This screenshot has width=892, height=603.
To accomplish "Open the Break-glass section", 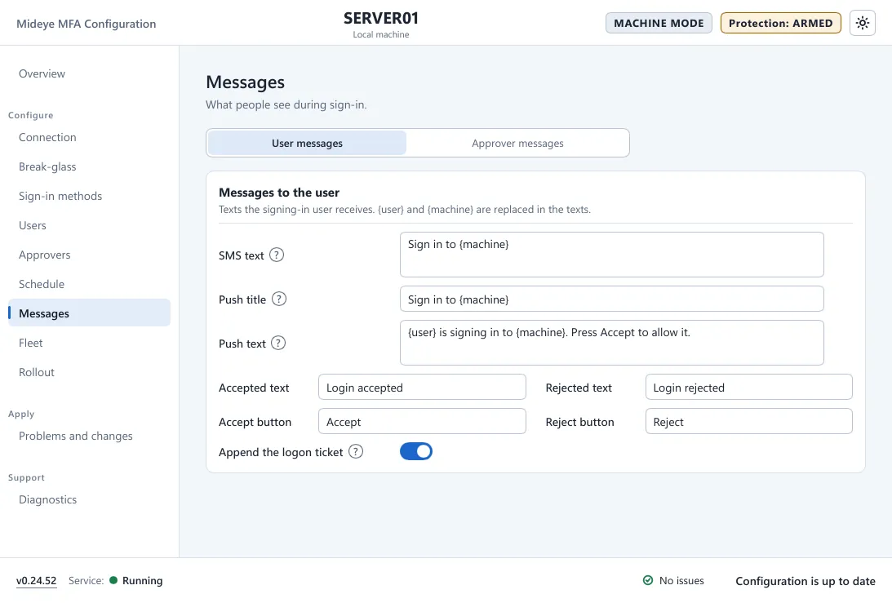I will pos(89,166).
